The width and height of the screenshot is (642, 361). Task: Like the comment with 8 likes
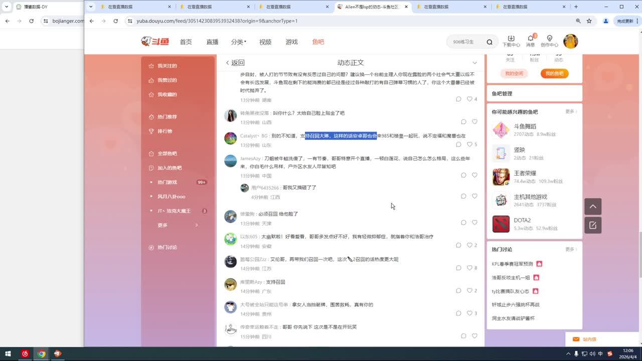(470, 268)
